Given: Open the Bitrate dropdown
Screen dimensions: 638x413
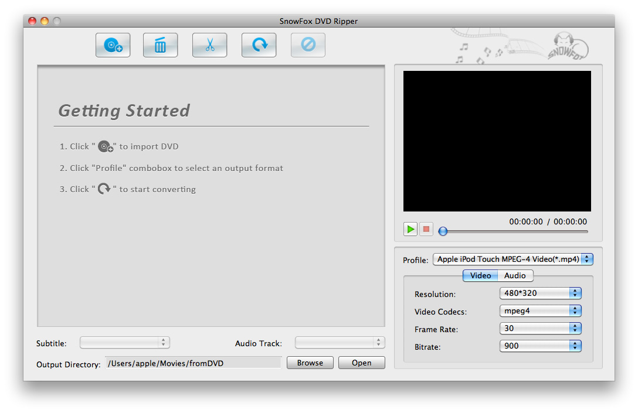Looking at the screenshot, I should coord(540,346).
